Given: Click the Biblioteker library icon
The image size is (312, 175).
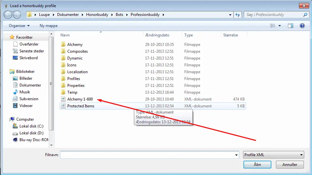Looking at the screenshot, I should (x=12, y=72).
